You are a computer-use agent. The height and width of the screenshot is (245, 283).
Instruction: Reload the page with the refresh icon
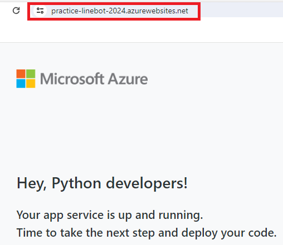(x=16, y=11)
